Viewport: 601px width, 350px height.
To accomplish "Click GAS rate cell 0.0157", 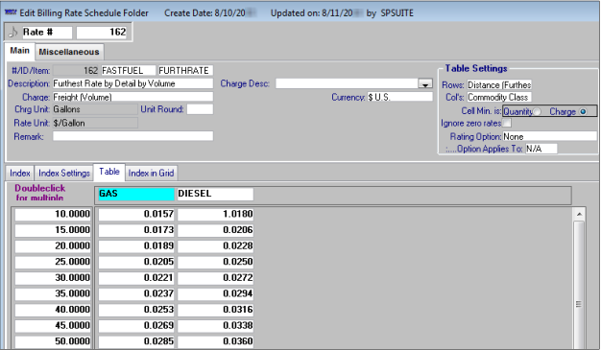I will (136, 214).
